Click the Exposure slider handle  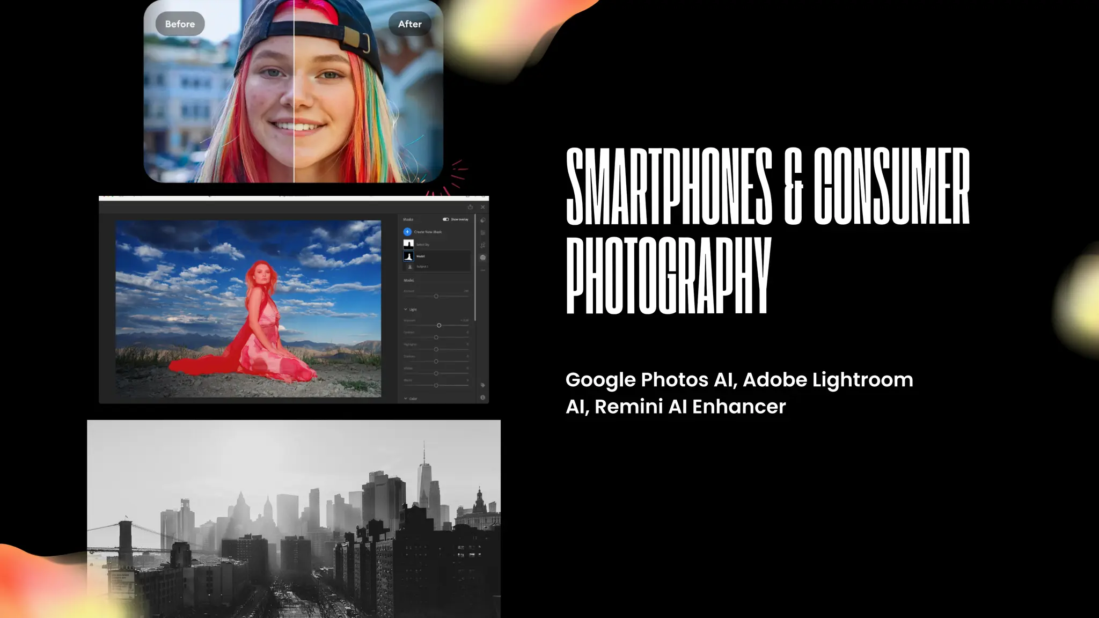tap(439, 325)
